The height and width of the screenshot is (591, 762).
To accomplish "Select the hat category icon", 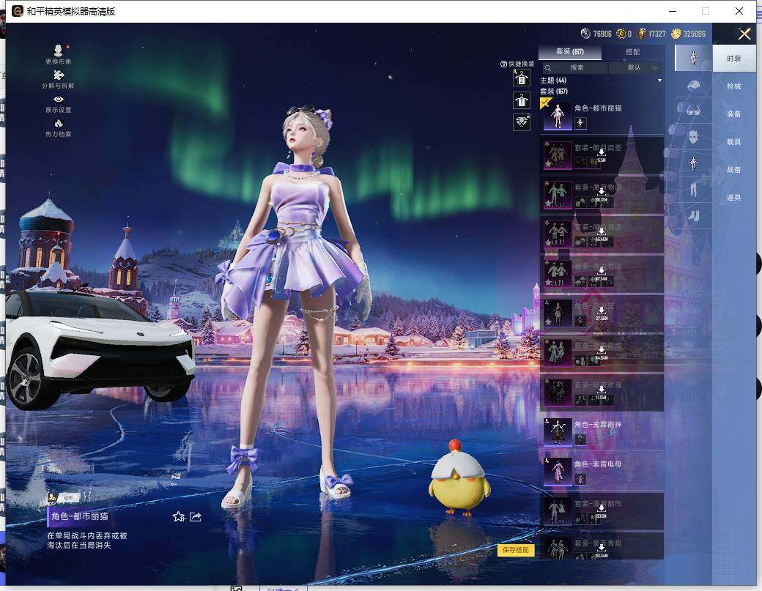I will (693, 85).
